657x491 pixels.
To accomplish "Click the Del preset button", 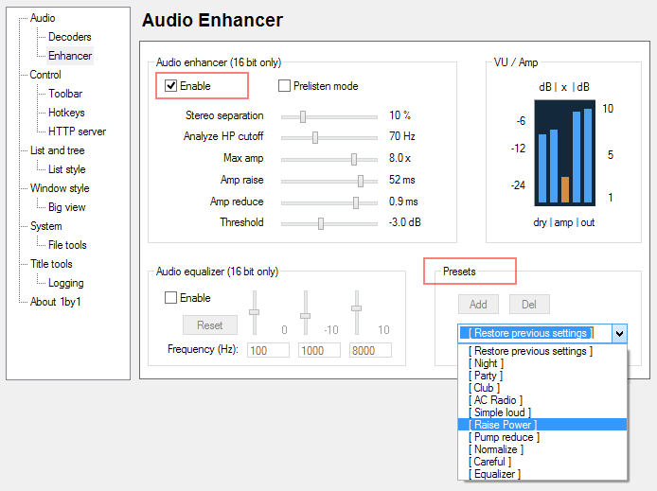I will (x=529, y=305).
